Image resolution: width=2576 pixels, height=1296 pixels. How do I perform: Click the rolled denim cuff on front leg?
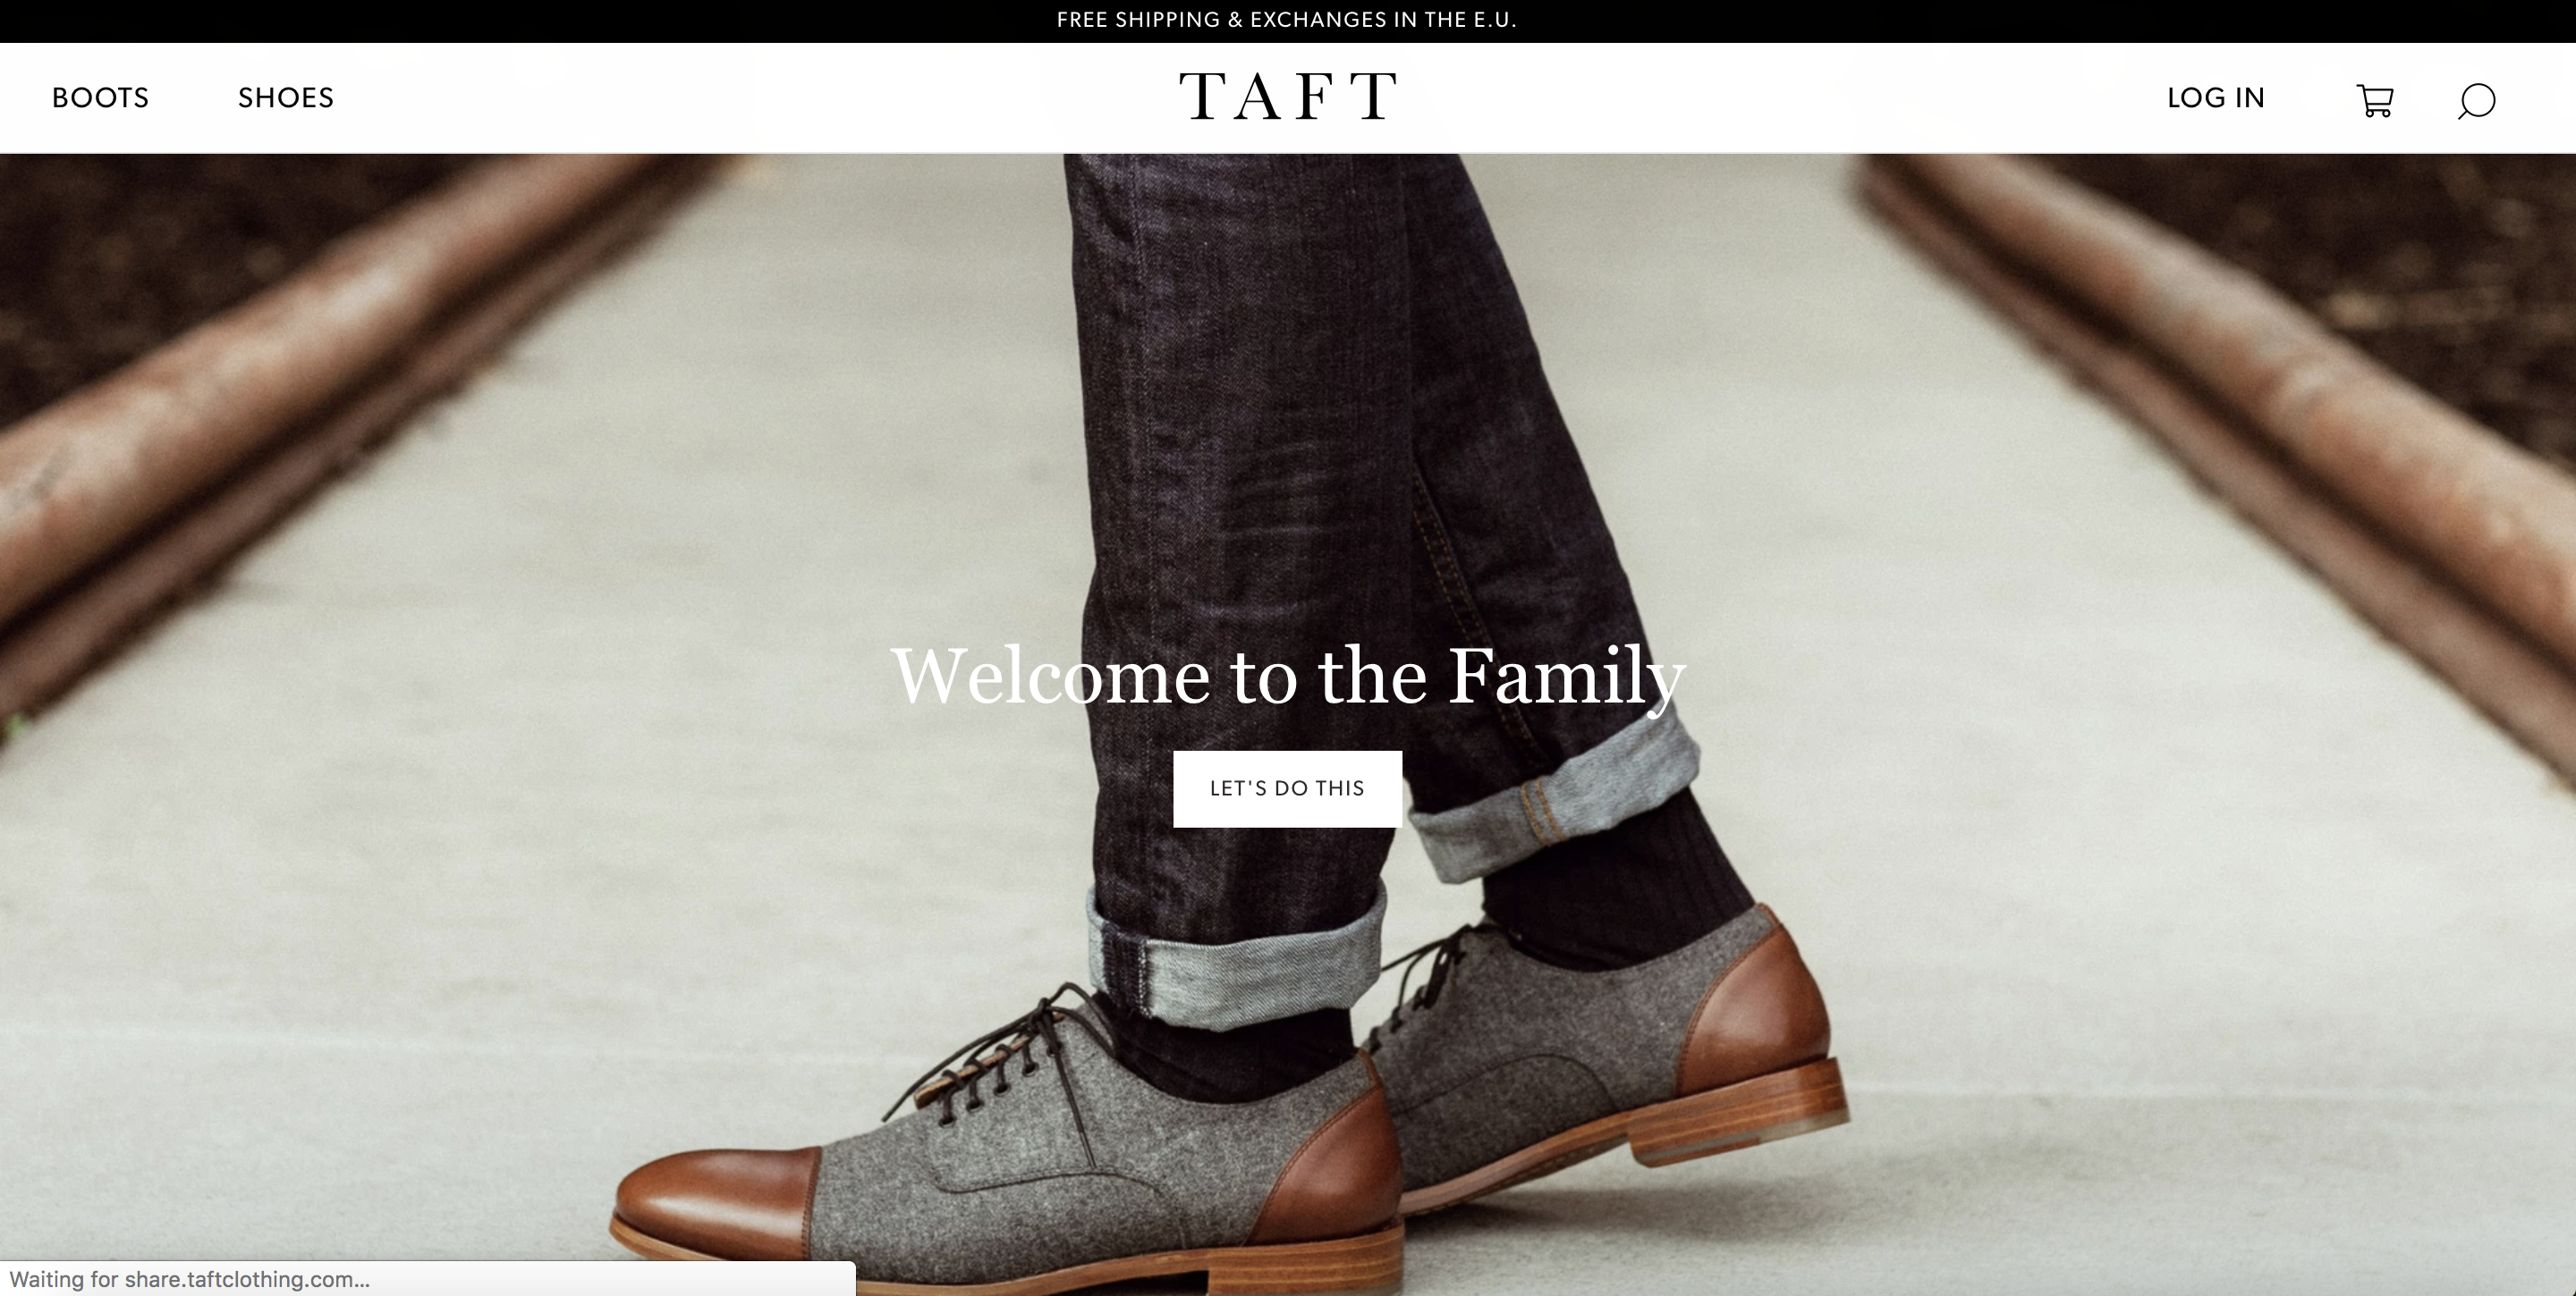(1235, 959)
